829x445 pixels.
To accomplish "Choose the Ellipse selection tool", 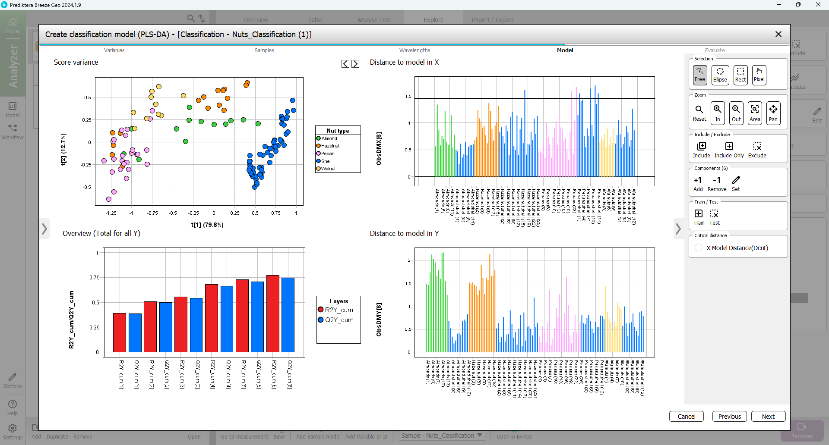I will pyautogui.click(x=720, y=75).
